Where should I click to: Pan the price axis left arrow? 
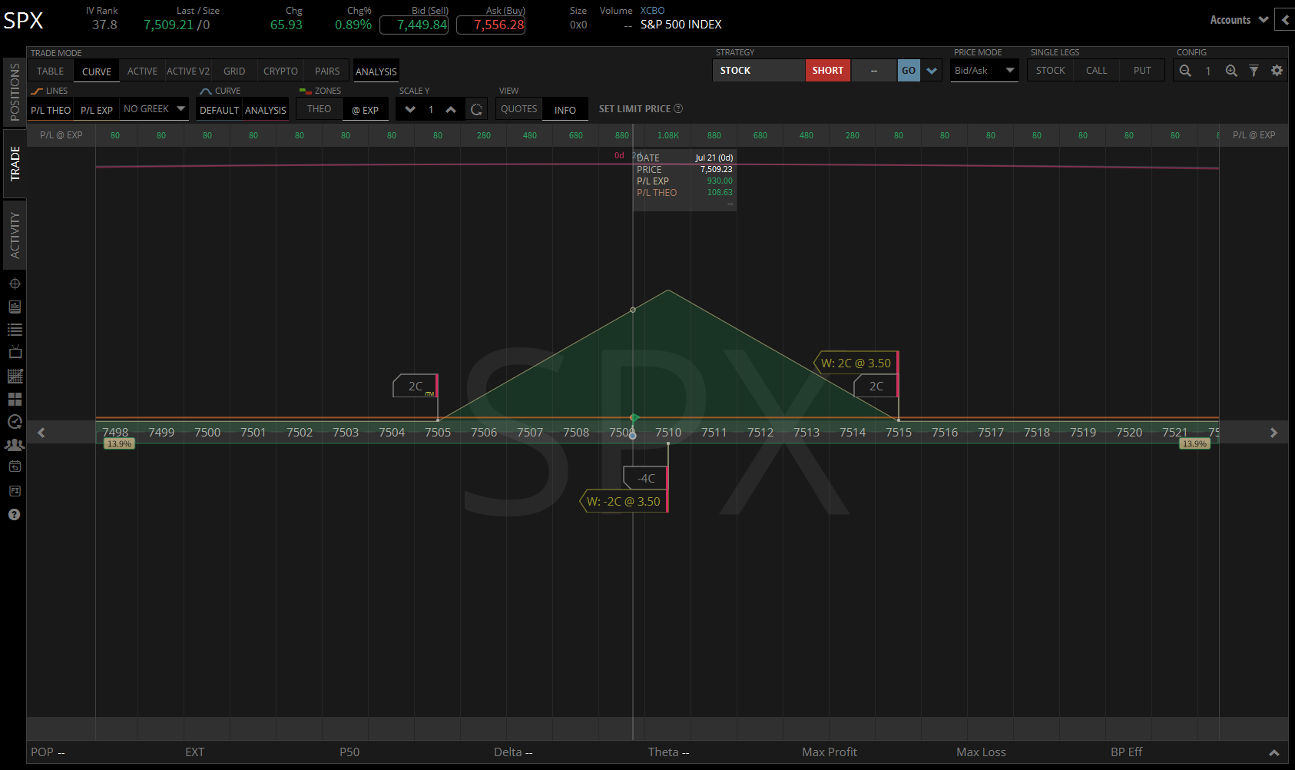point(41,433)
